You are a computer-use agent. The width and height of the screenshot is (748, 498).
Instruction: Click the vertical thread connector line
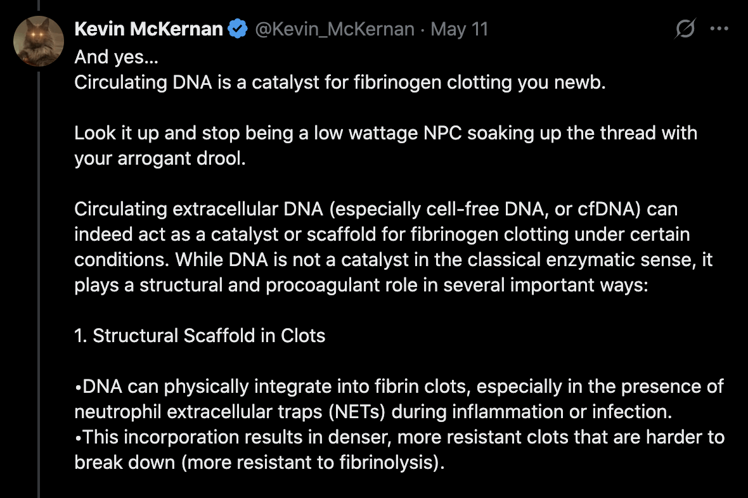tap(39, 285)
